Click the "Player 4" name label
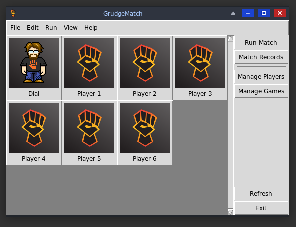296x227 pixels. (34, 159)
